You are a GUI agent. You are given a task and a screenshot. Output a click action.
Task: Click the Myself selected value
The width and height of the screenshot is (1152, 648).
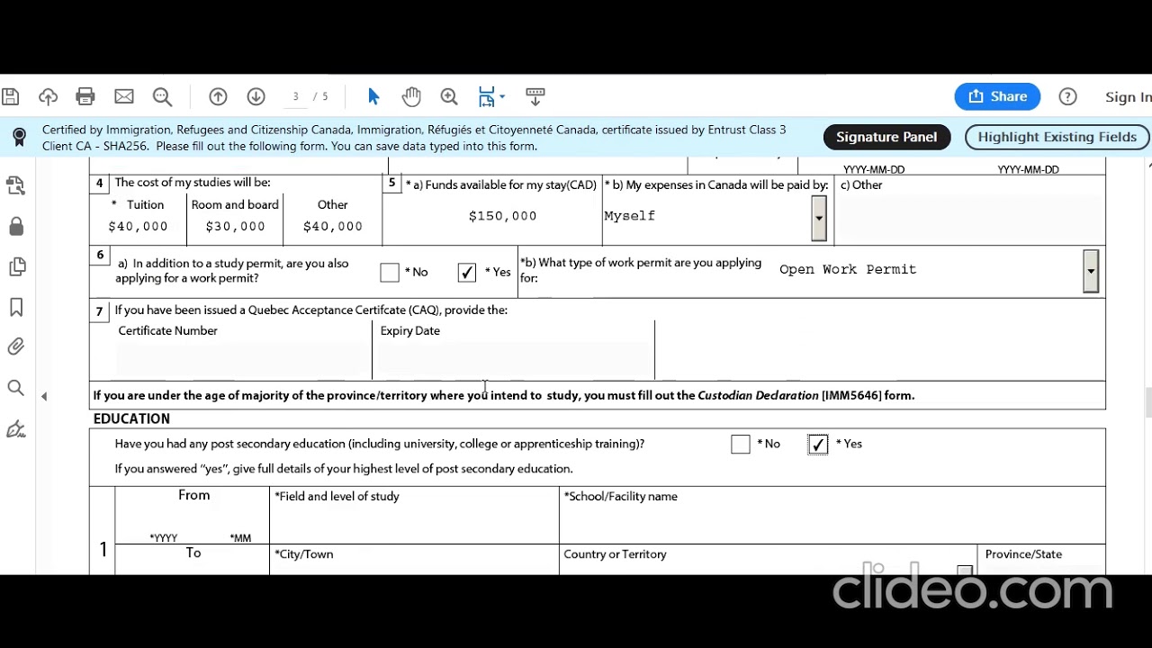(x=630, y=216)
